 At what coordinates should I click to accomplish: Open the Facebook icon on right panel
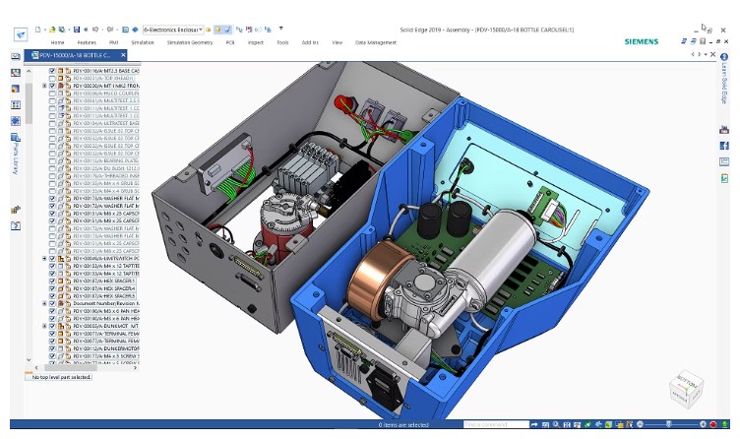tap(724, 146)
